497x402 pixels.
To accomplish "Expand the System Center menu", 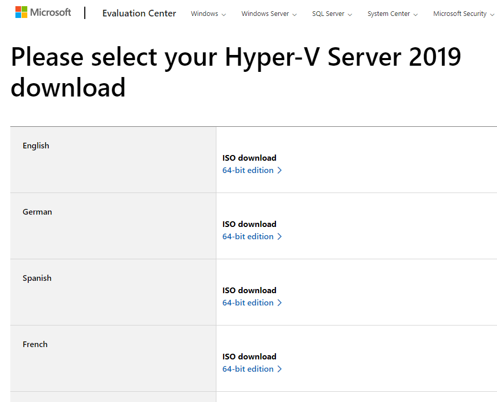I will (392, 14).
